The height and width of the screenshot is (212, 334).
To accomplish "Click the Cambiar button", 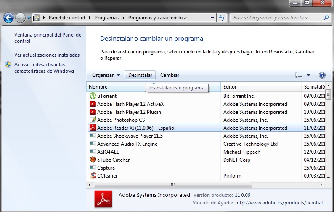I will [x=170, y=75].
